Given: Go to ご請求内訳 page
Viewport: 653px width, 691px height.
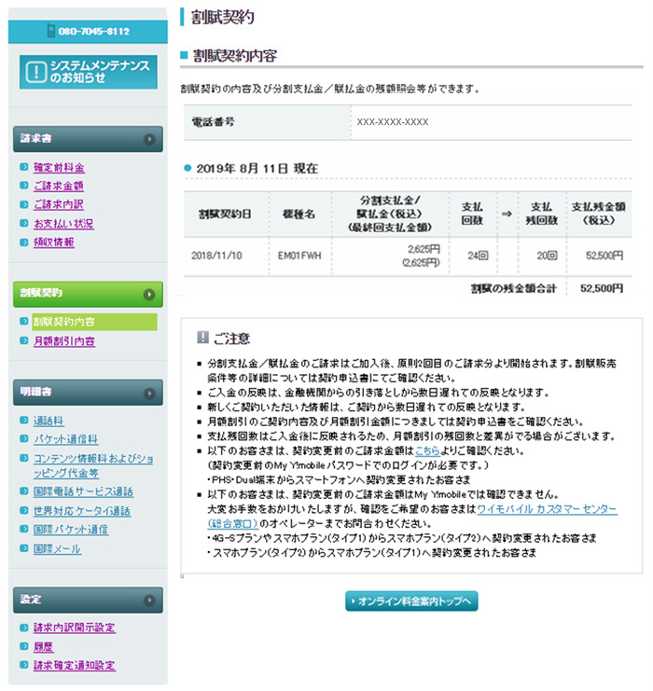Looking at the screenshot, I should point(59,205).
